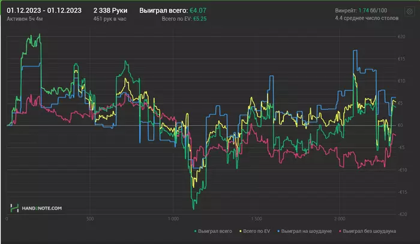Click the 1 000 x-axis label
Image resolution: width=420 pixels, height=244 pixels.
point(173,219)
